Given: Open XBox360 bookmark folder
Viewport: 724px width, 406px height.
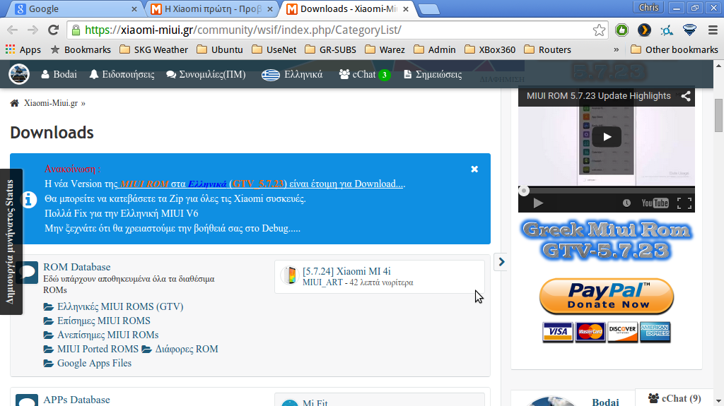Looking at the screenshot, I should (x=490, y=49).
